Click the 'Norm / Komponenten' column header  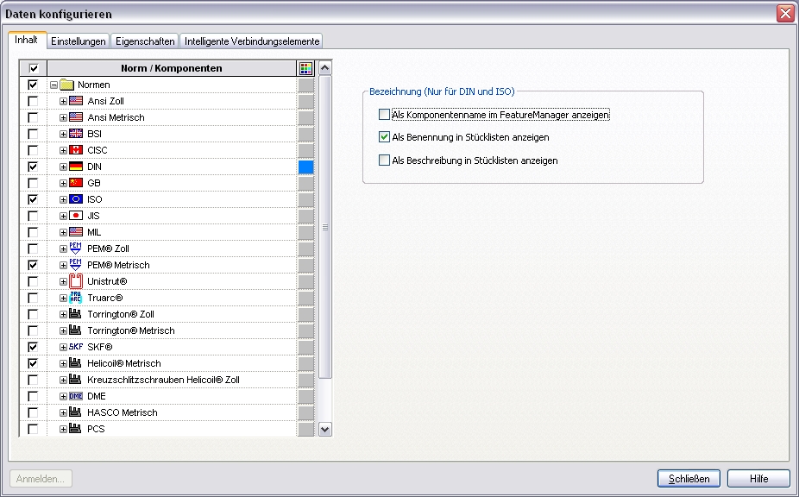tap(172, 68)
